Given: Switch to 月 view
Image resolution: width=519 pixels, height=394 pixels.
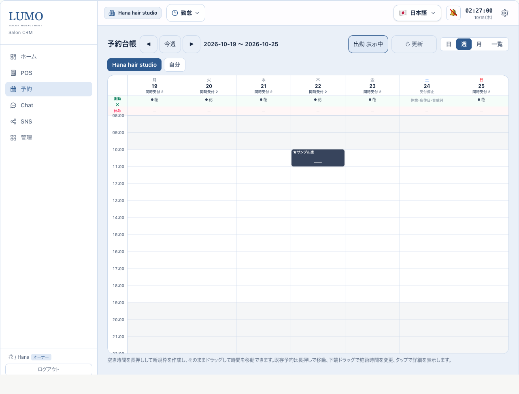Looking at the screenshot, I should point(479,44).
